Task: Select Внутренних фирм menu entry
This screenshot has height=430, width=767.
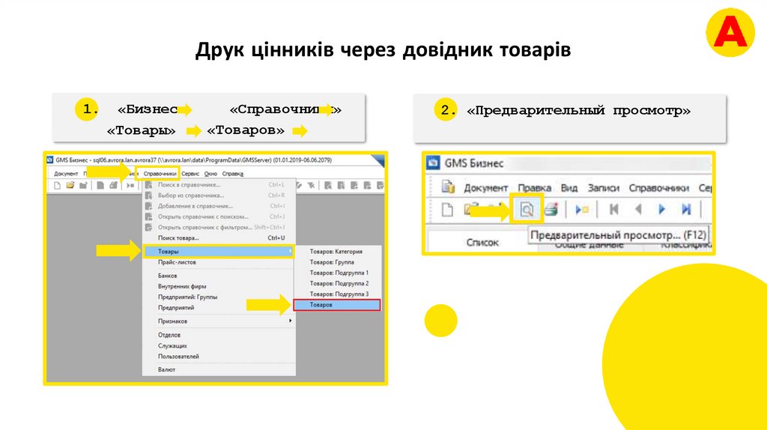Action: (219, 286)
